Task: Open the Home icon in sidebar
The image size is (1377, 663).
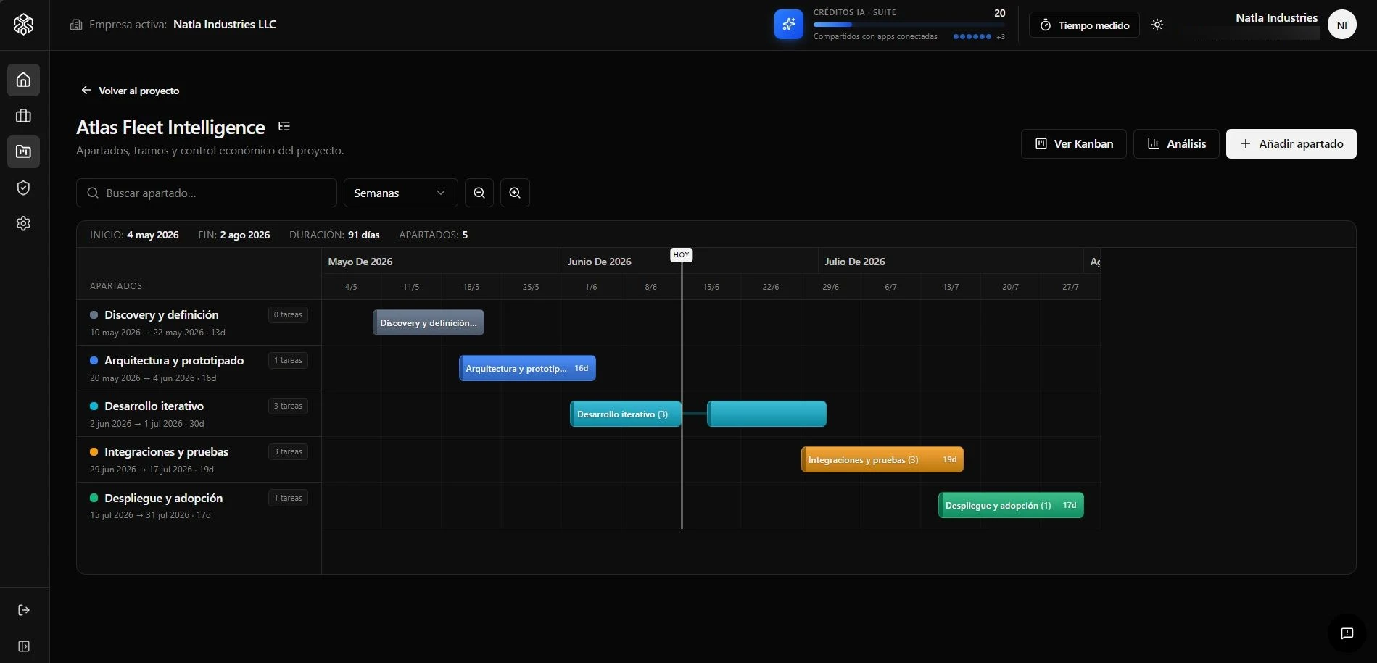Action: click(23, 80)
